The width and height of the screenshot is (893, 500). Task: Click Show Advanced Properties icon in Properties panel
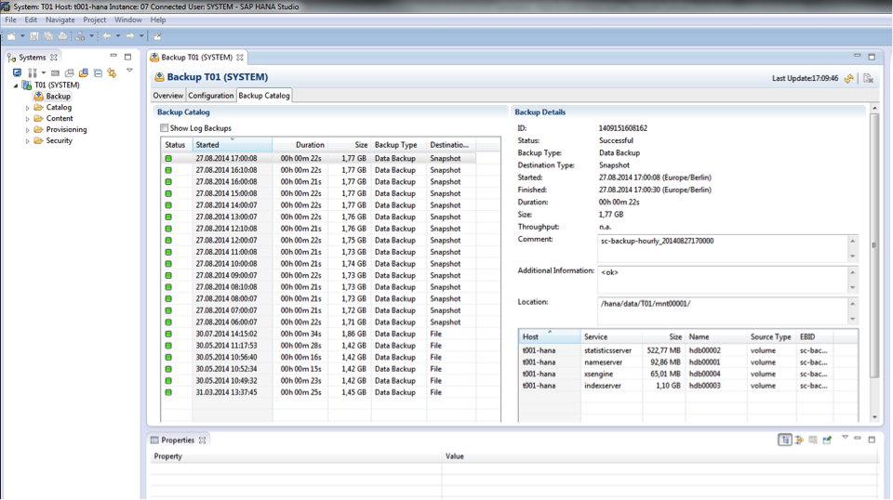pos(799,440)
